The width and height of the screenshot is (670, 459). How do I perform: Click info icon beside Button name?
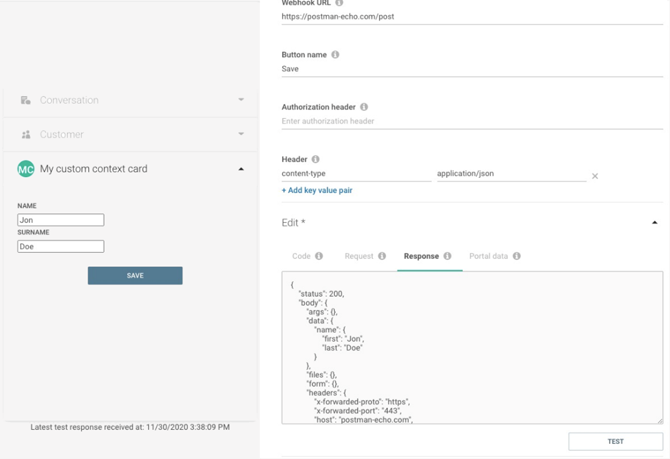point(335,55)
